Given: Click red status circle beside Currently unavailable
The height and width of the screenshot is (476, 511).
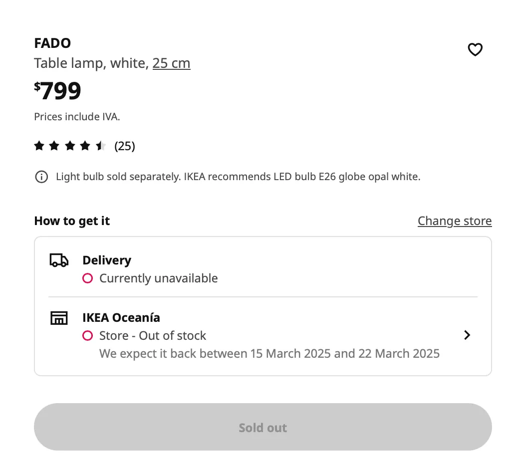Looking at the screenshot, I should 88,278.
